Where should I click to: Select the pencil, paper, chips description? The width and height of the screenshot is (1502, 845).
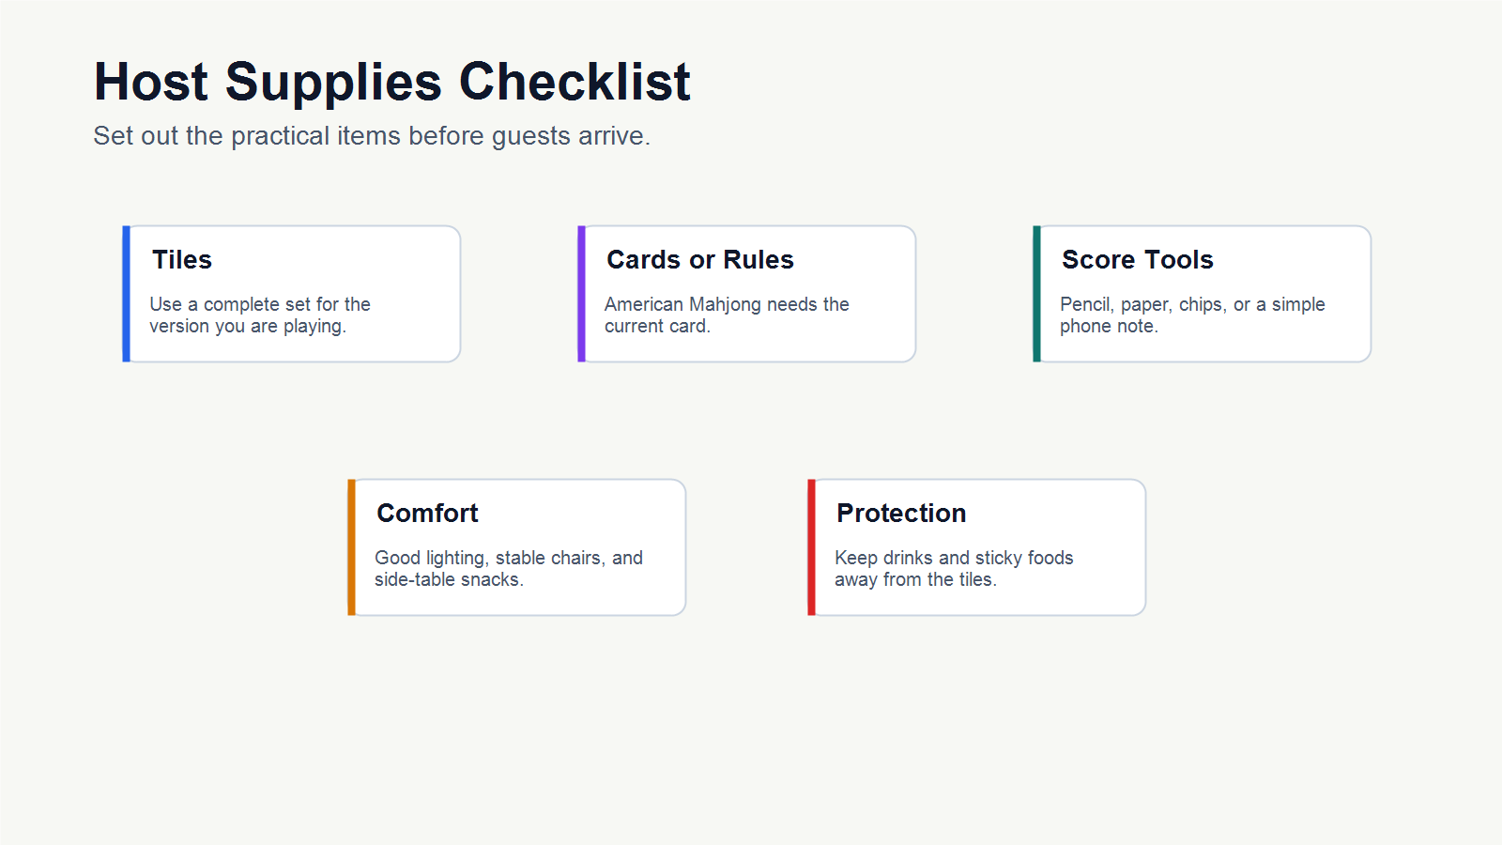pos(1192,315)
